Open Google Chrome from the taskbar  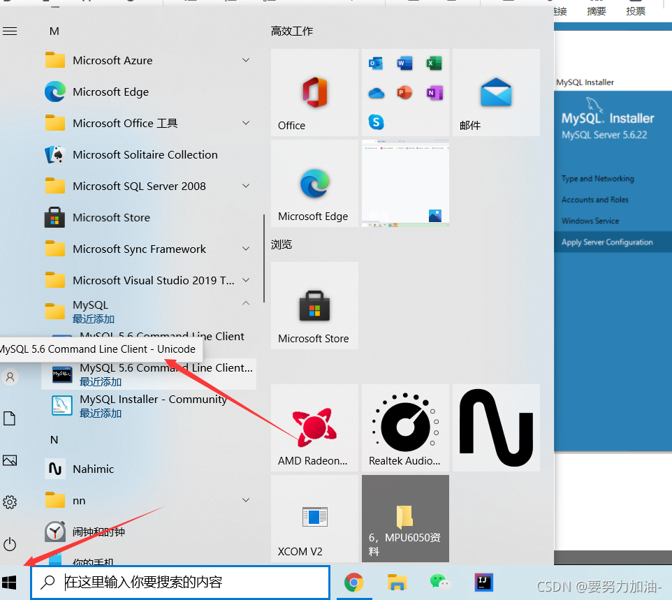[353, 583]
